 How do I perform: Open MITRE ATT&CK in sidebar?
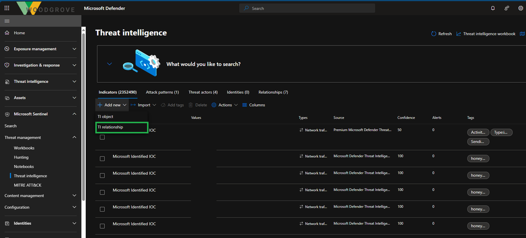(27, 185)
